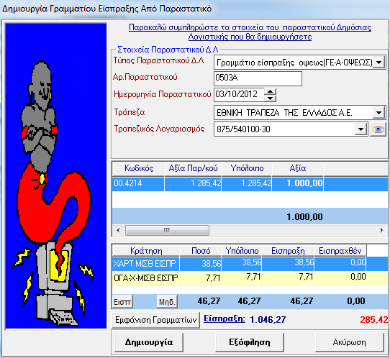The height and width of the screenshot is (358, 390).
Task: Click the Εισπ button
Action: click(122, 302)
